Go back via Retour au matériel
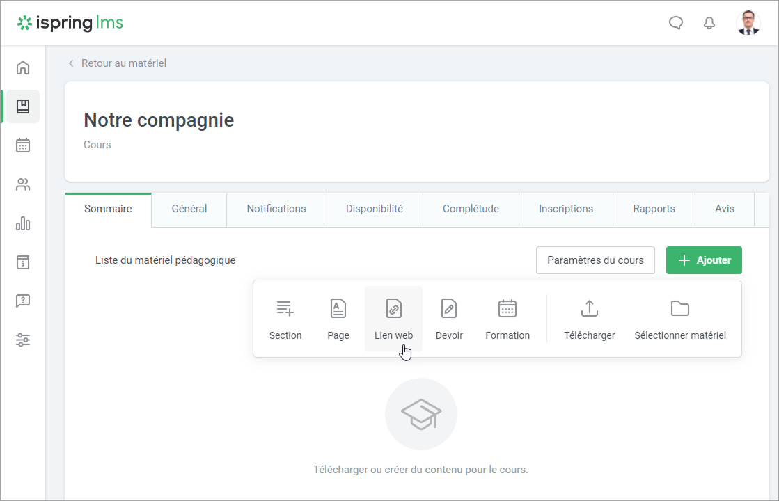Image resolution: width=779 pixels, height=501 pixels. click(123, 63)
